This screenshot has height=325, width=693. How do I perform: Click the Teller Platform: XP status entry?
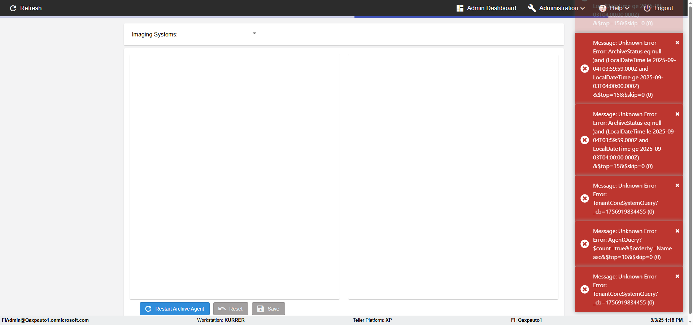coord(372,320)
